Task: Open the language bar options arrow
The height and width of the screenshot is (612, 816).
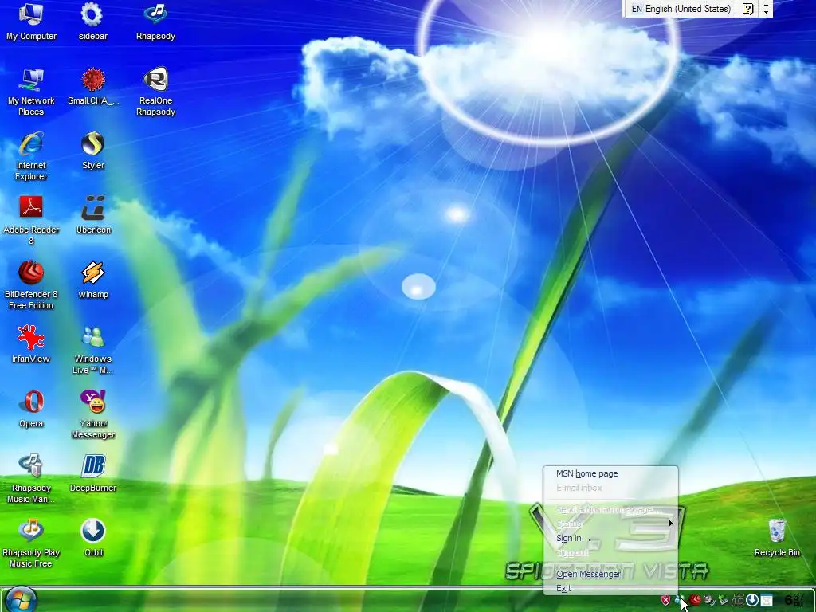Action: [x=766, y=9]
